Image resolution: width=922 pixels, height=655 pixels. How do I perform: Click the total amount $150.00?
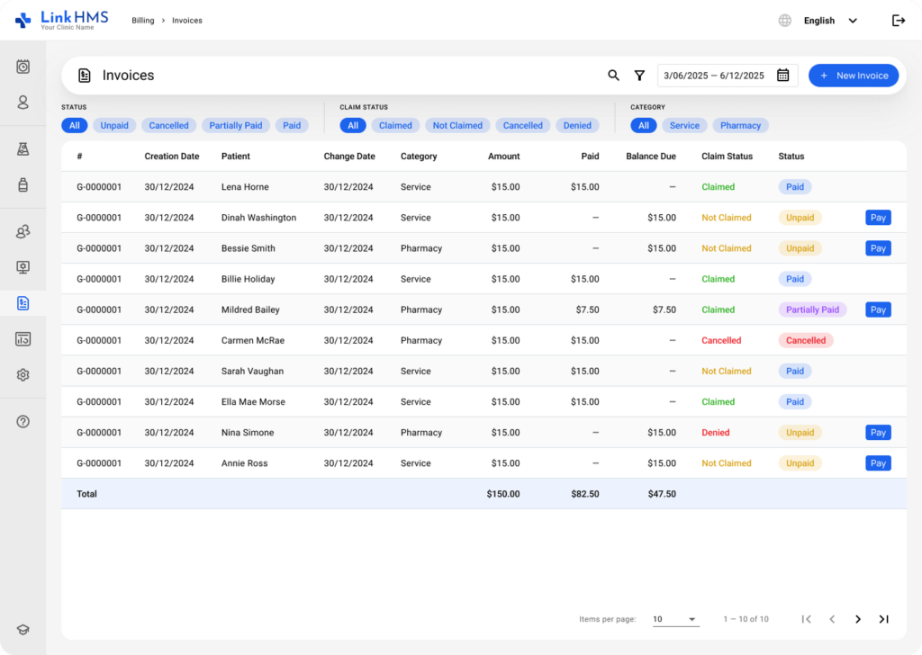tap(502, 494)
